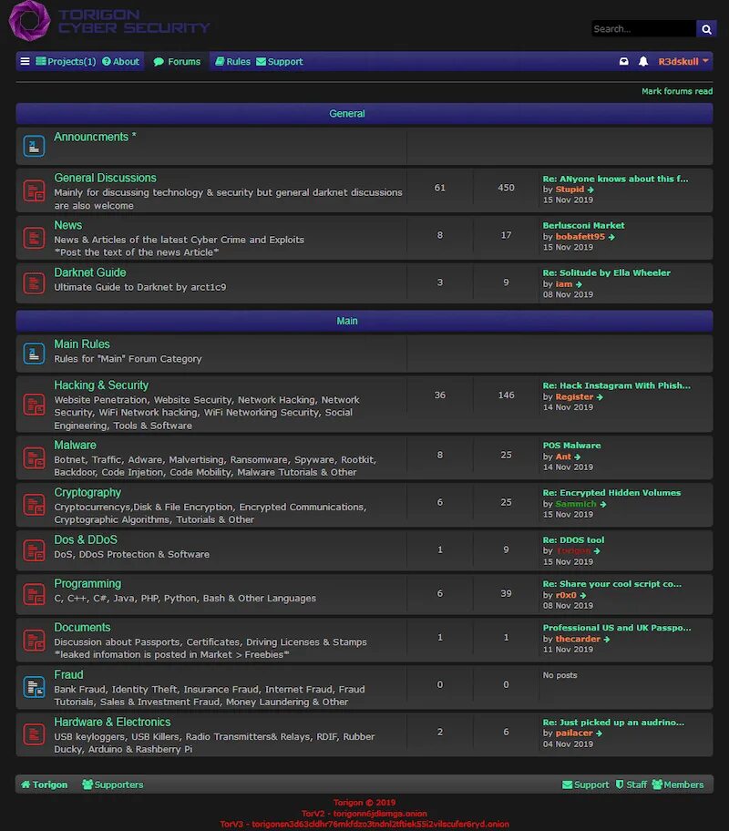Click Mark forums read link

pyautogui.click(x=677, y=91)
